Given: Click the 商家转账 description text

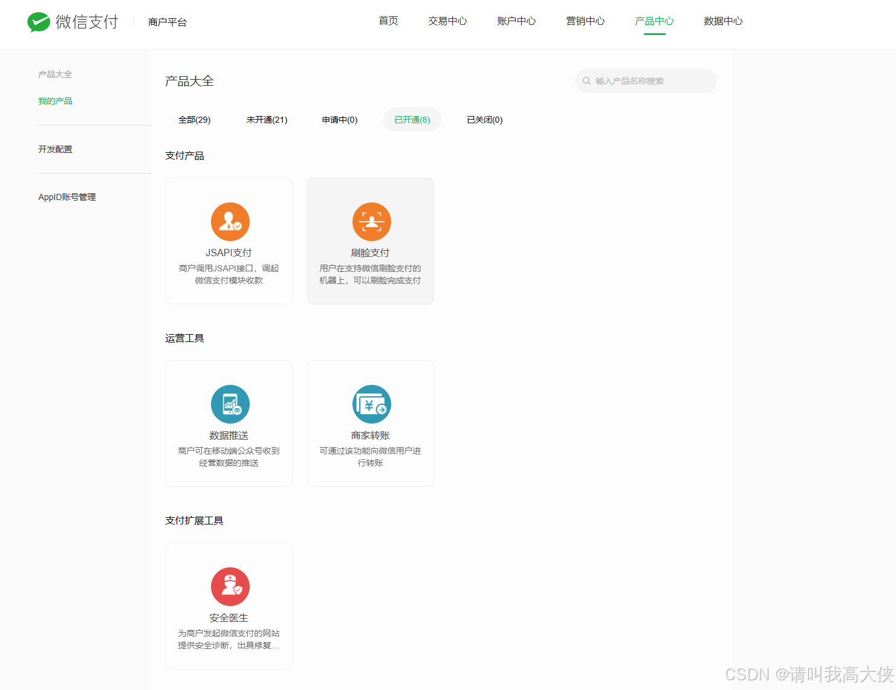Looking at the screenshot, I should (370, 457).
